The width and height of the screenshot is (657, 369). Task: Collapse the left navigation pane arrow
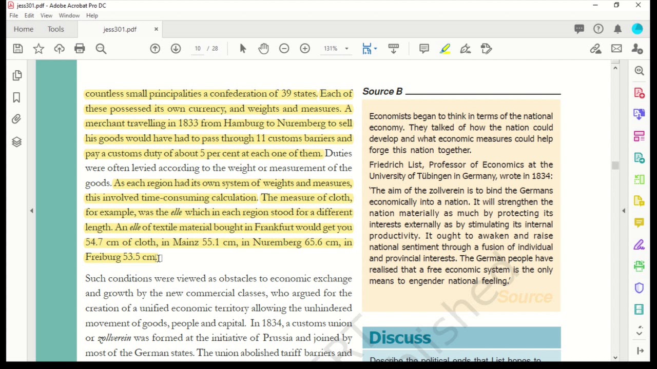tap(32, 211)
